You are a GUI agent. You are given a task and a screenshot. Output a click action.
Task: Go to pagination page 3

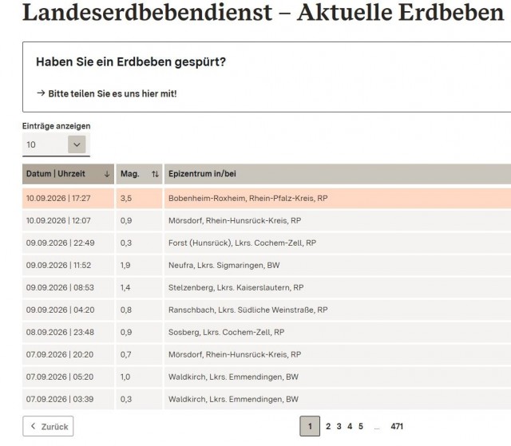click(339, 427)
